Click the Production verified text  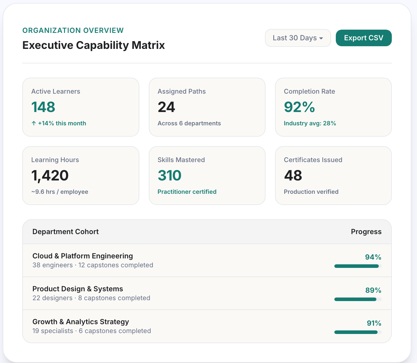pyautogui.click(x=311, y=192)
